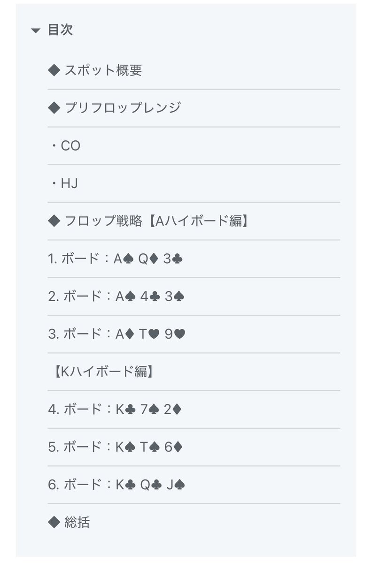The image size is (372, 563).
Task: Click the diamond bullet beside プリフロップレンジ
Action: [54, 108]
